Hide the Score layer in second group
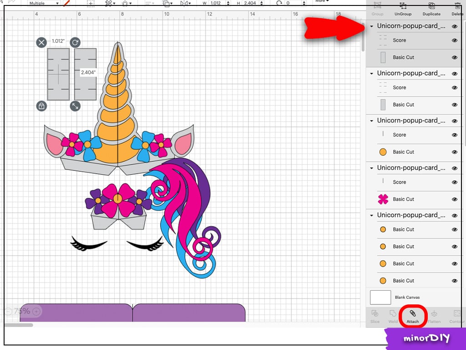The height and width of the screenshot is (350, 466). [455, 88]
